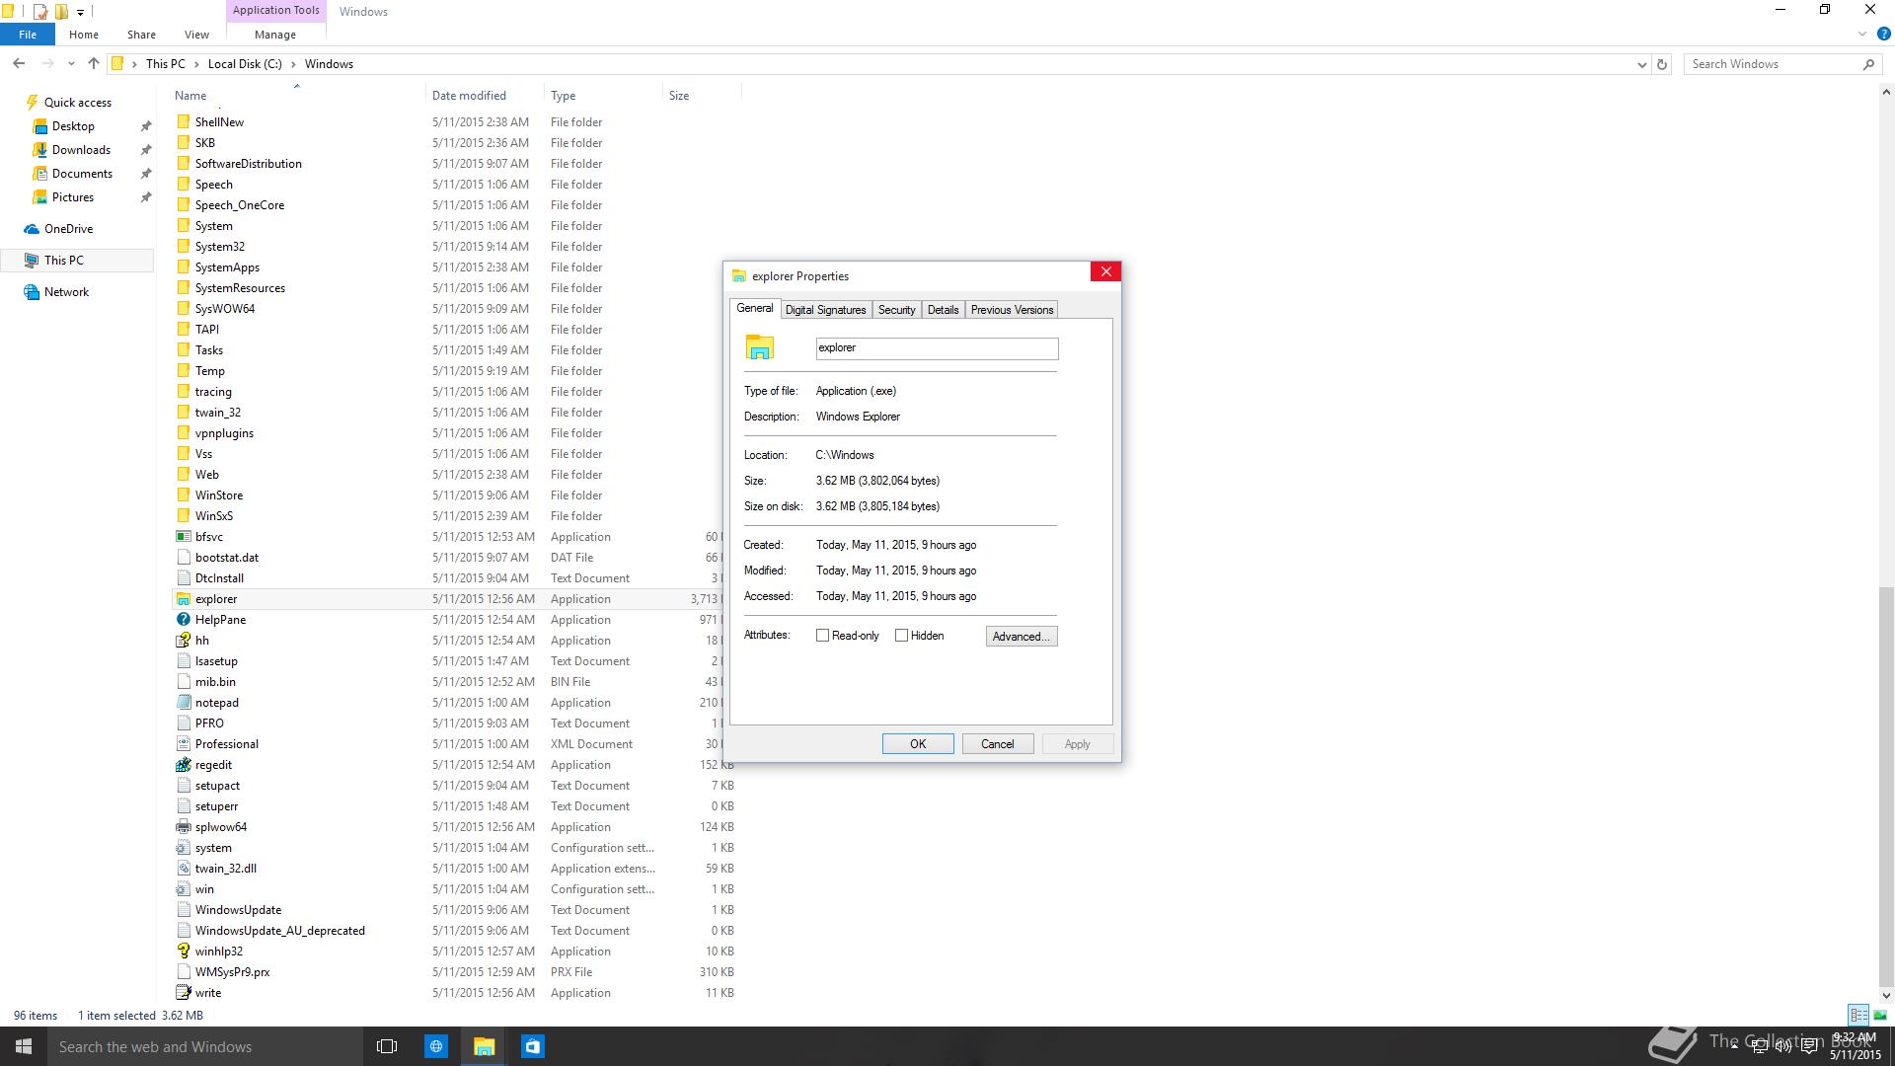Expand address bar history dropdown

pos(1641,64)
